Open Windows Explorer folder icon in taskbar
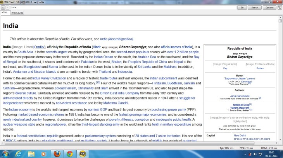 coord(31,154)
